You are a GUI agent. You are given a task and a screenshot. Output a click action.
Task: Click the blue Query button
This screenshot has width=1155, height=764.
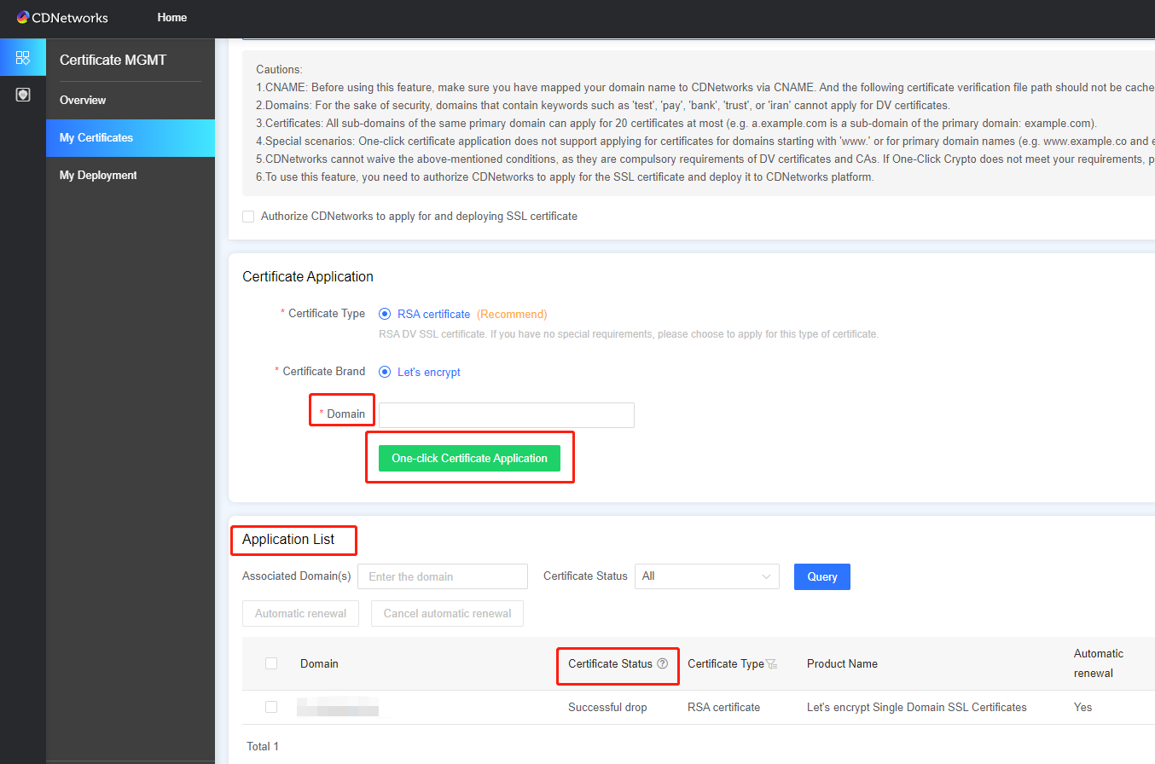pyautogui.click(x=822, y=576)
